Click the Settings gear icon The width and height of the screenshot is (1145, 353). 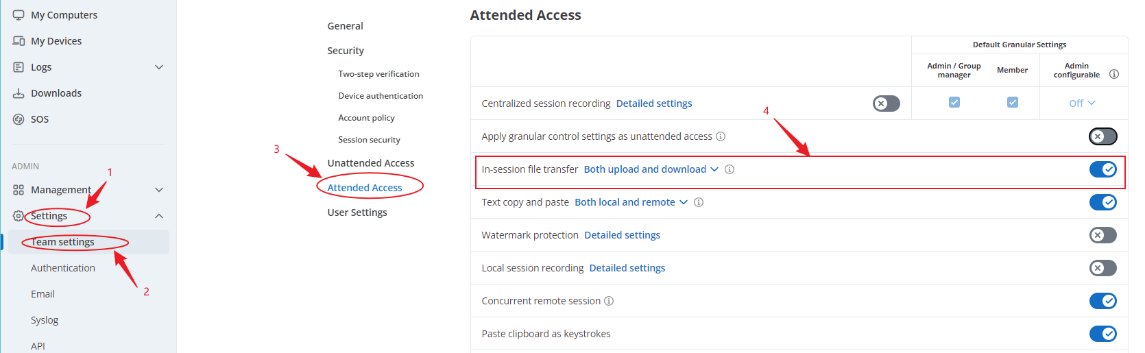tap(19, 216)
